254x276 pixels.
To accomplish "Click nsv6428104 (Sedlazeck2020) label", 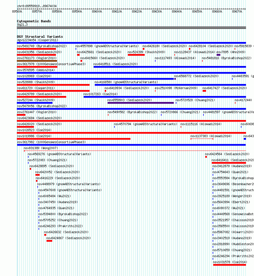I will click(x=211, y=46).
